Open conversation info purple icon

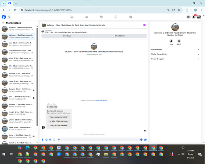coord(144,25)
